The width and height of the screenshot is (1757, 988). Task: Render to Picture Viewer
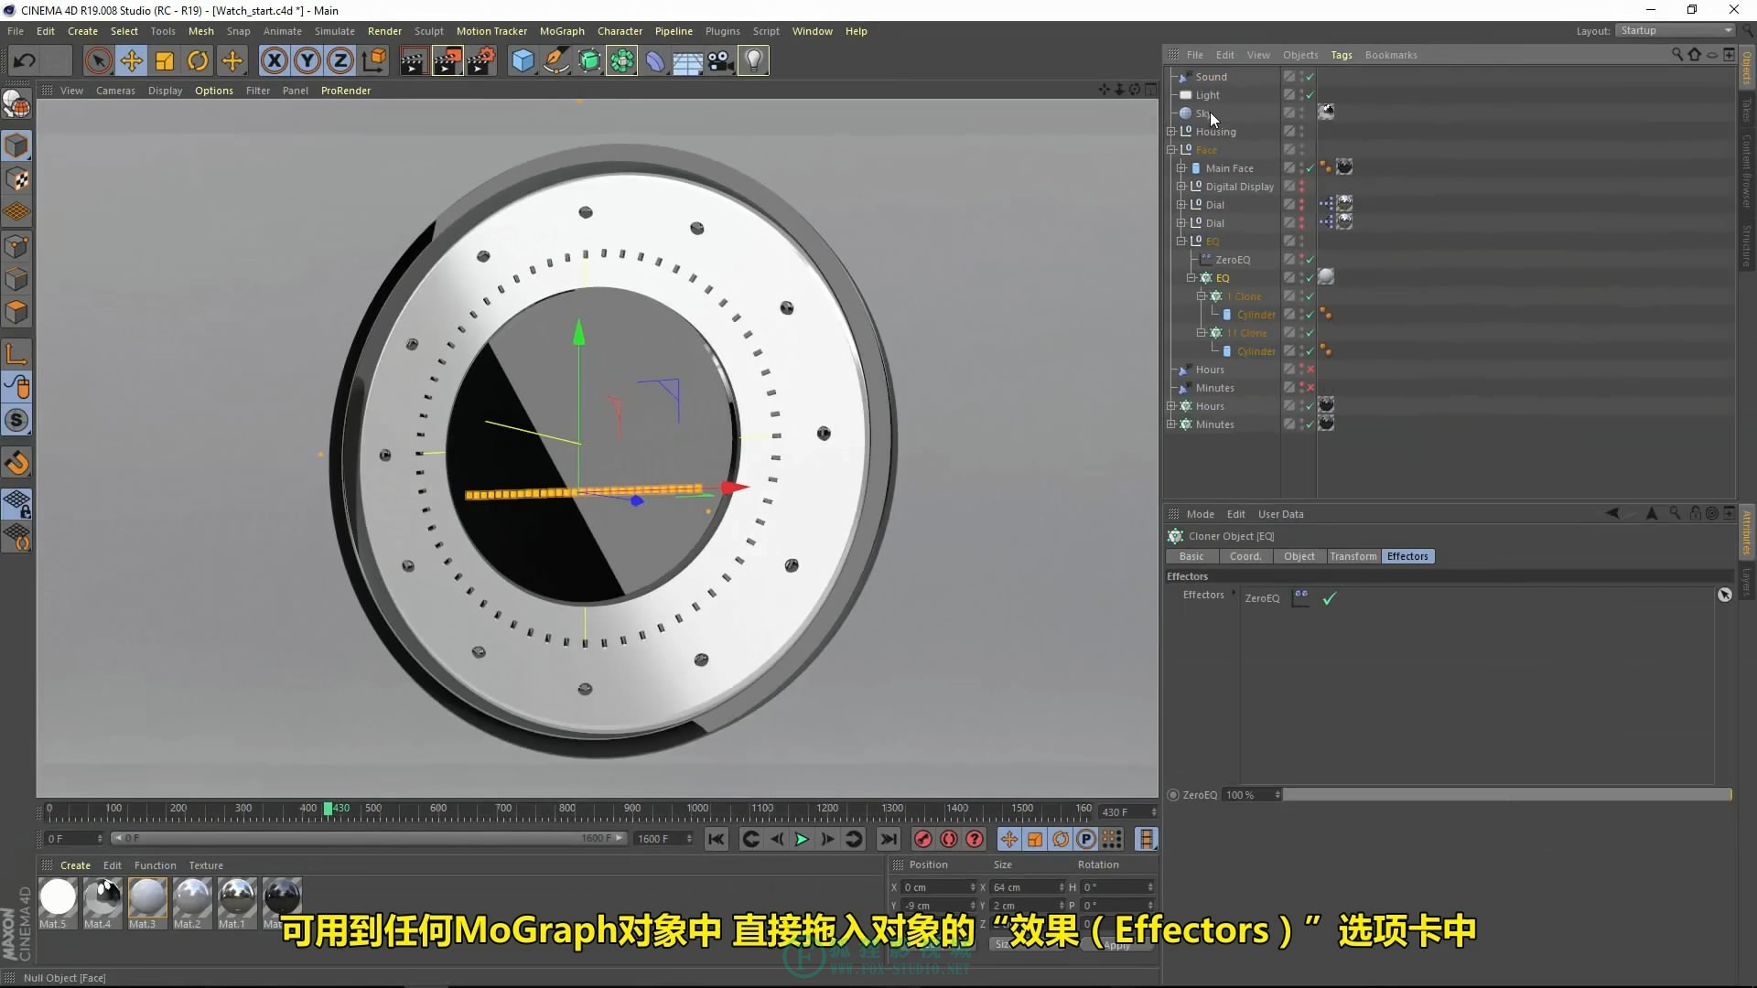coord(447,61)
